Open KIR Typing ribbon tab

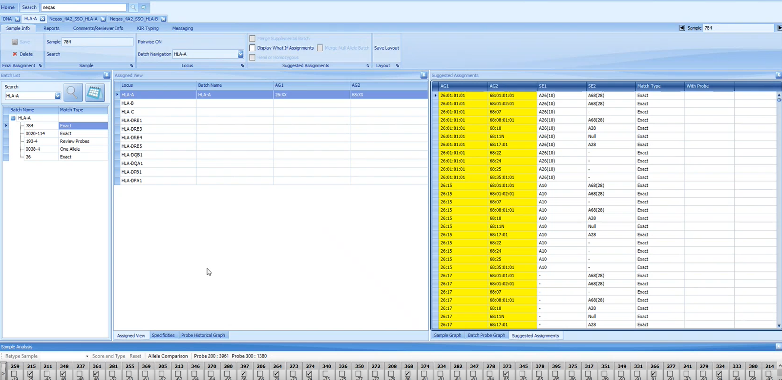point(148,28)
